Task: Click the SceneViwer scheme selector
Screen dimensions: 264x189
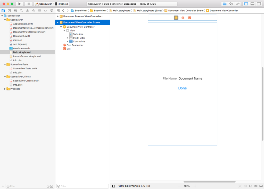Action: pyautogui.click(x=44, y=4)
